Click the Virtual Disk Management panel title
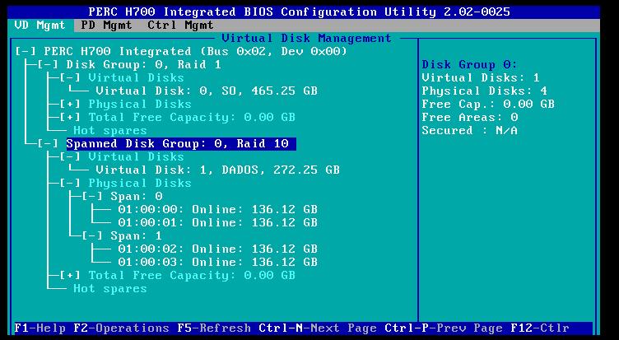 pos(306,39)
